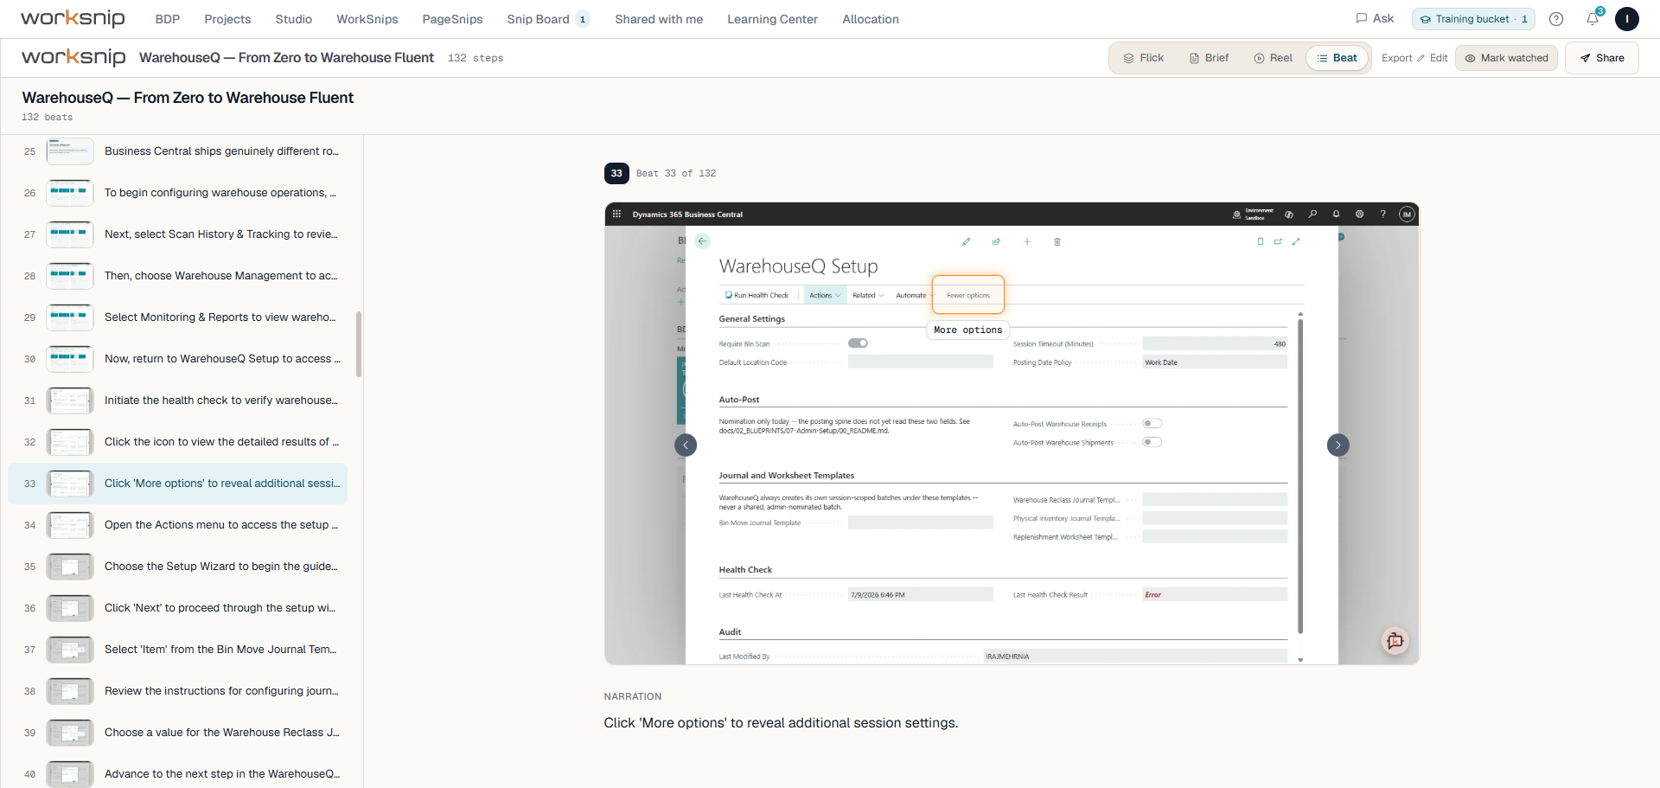The image size is (1660, 788).
Task: Click the Session Timeout (Minutes) field showing 480
Action: click(1215, 343)
